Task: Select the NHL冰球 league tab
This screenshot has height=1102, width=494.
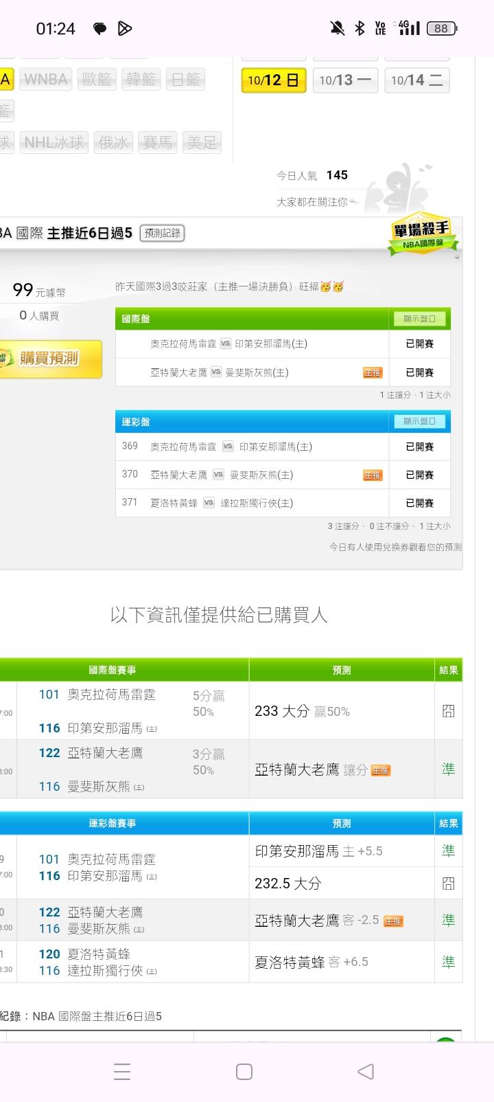Action: tap(54, 142)
